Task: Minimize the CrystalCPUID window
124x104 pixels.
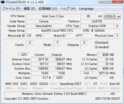Action: (102, 2)
